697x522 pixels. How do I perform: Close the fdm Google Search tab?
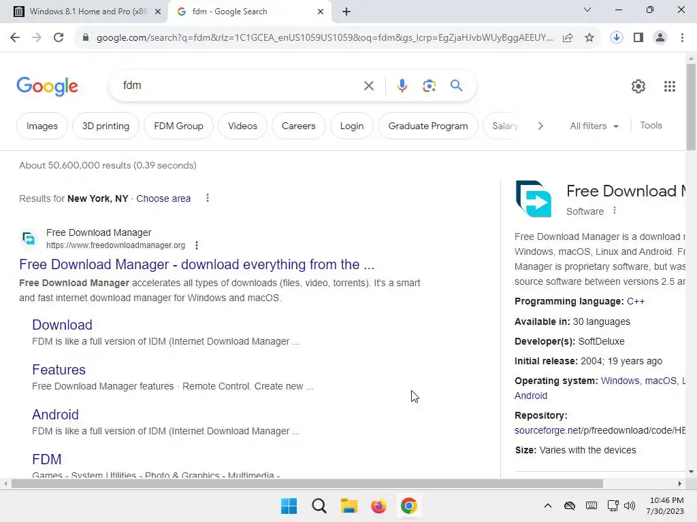321,12
